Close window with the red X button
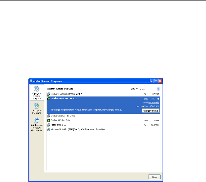 pyautogui.click(x=160, y=81)
